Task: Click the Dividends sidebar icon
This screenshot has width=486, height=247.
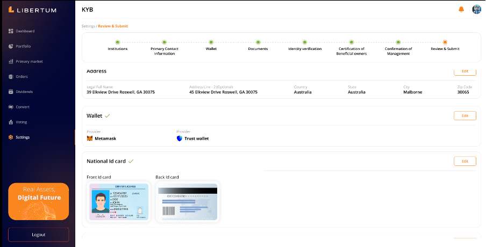Action: coord(11,92)
